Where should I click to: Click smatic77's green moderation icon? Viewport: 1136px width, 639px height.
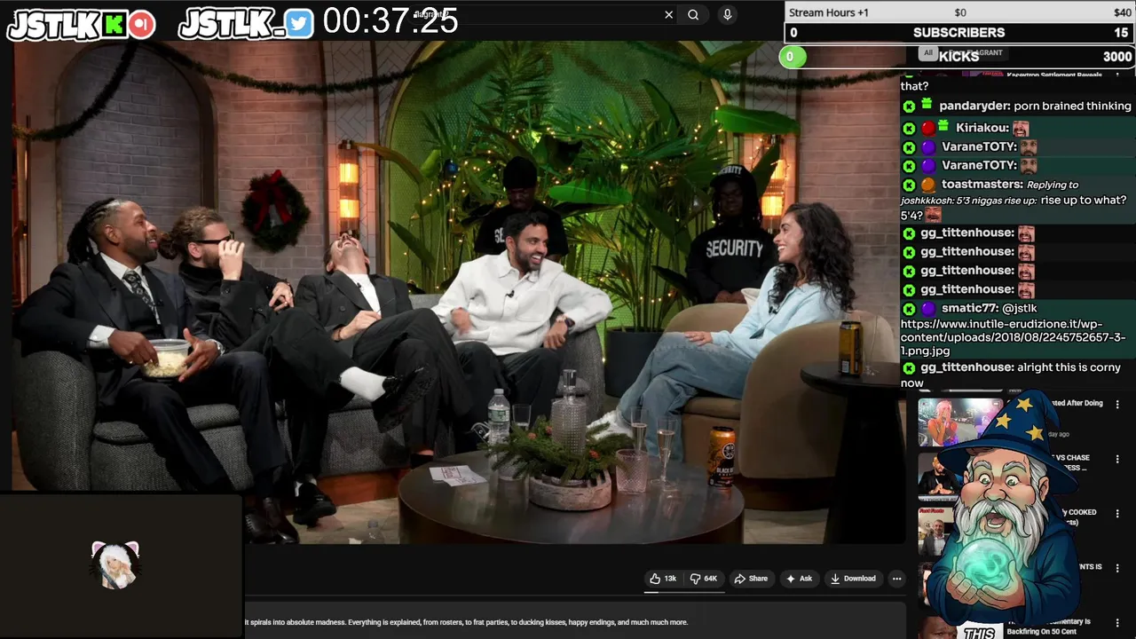tap(909, 309)
